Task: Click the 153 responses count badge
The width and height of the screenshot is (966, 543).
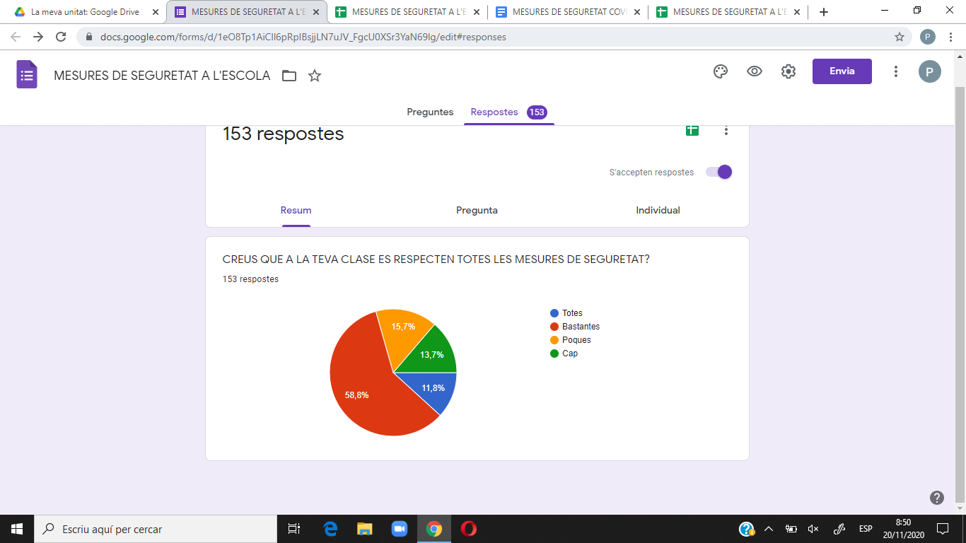Action: click(537, 112)
